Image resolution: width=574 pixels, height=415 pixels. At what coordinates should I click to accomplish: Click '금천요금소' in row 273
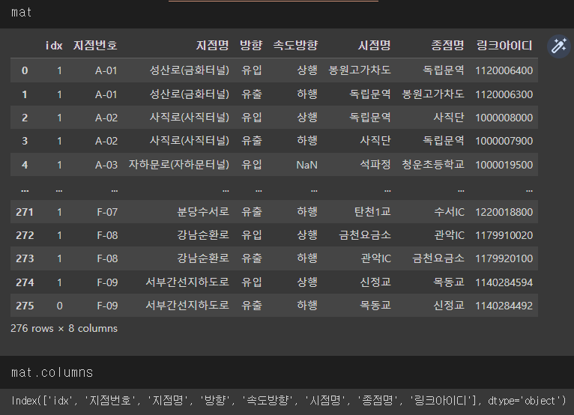pyautogui.click(x=438, y=258)
